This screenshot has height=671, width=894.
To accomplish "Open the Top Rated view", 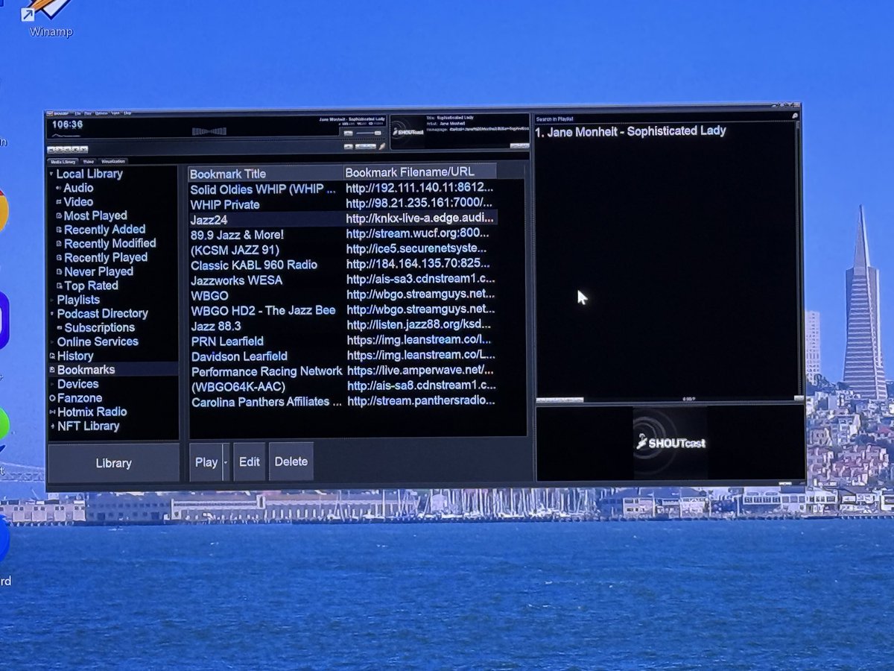I will pos(91,286).
